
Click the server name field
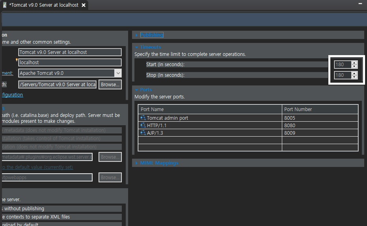click(70, 52)
